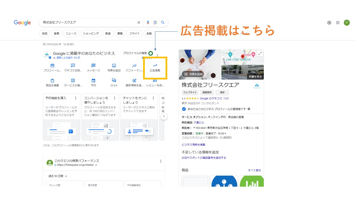Viewport: 355px width, 200px height.
Task: Open the map thumbnail with the red pin
Action: point(243,57)
